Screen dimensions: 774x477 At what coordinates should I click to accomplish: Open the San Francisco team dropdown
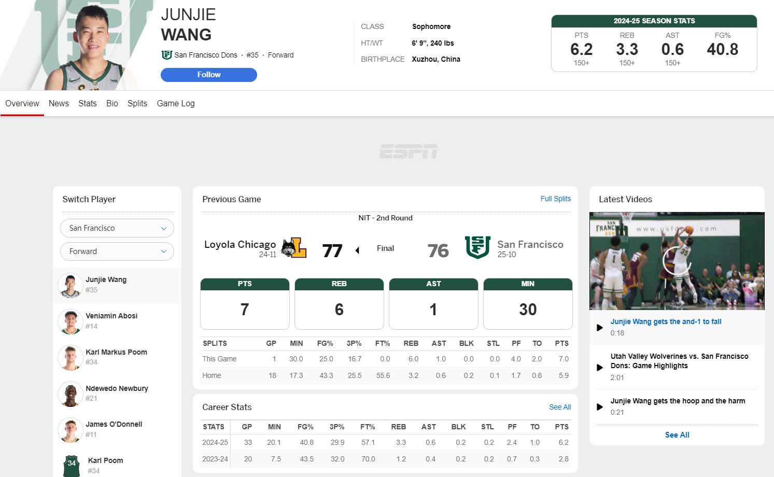coord(117,228)
